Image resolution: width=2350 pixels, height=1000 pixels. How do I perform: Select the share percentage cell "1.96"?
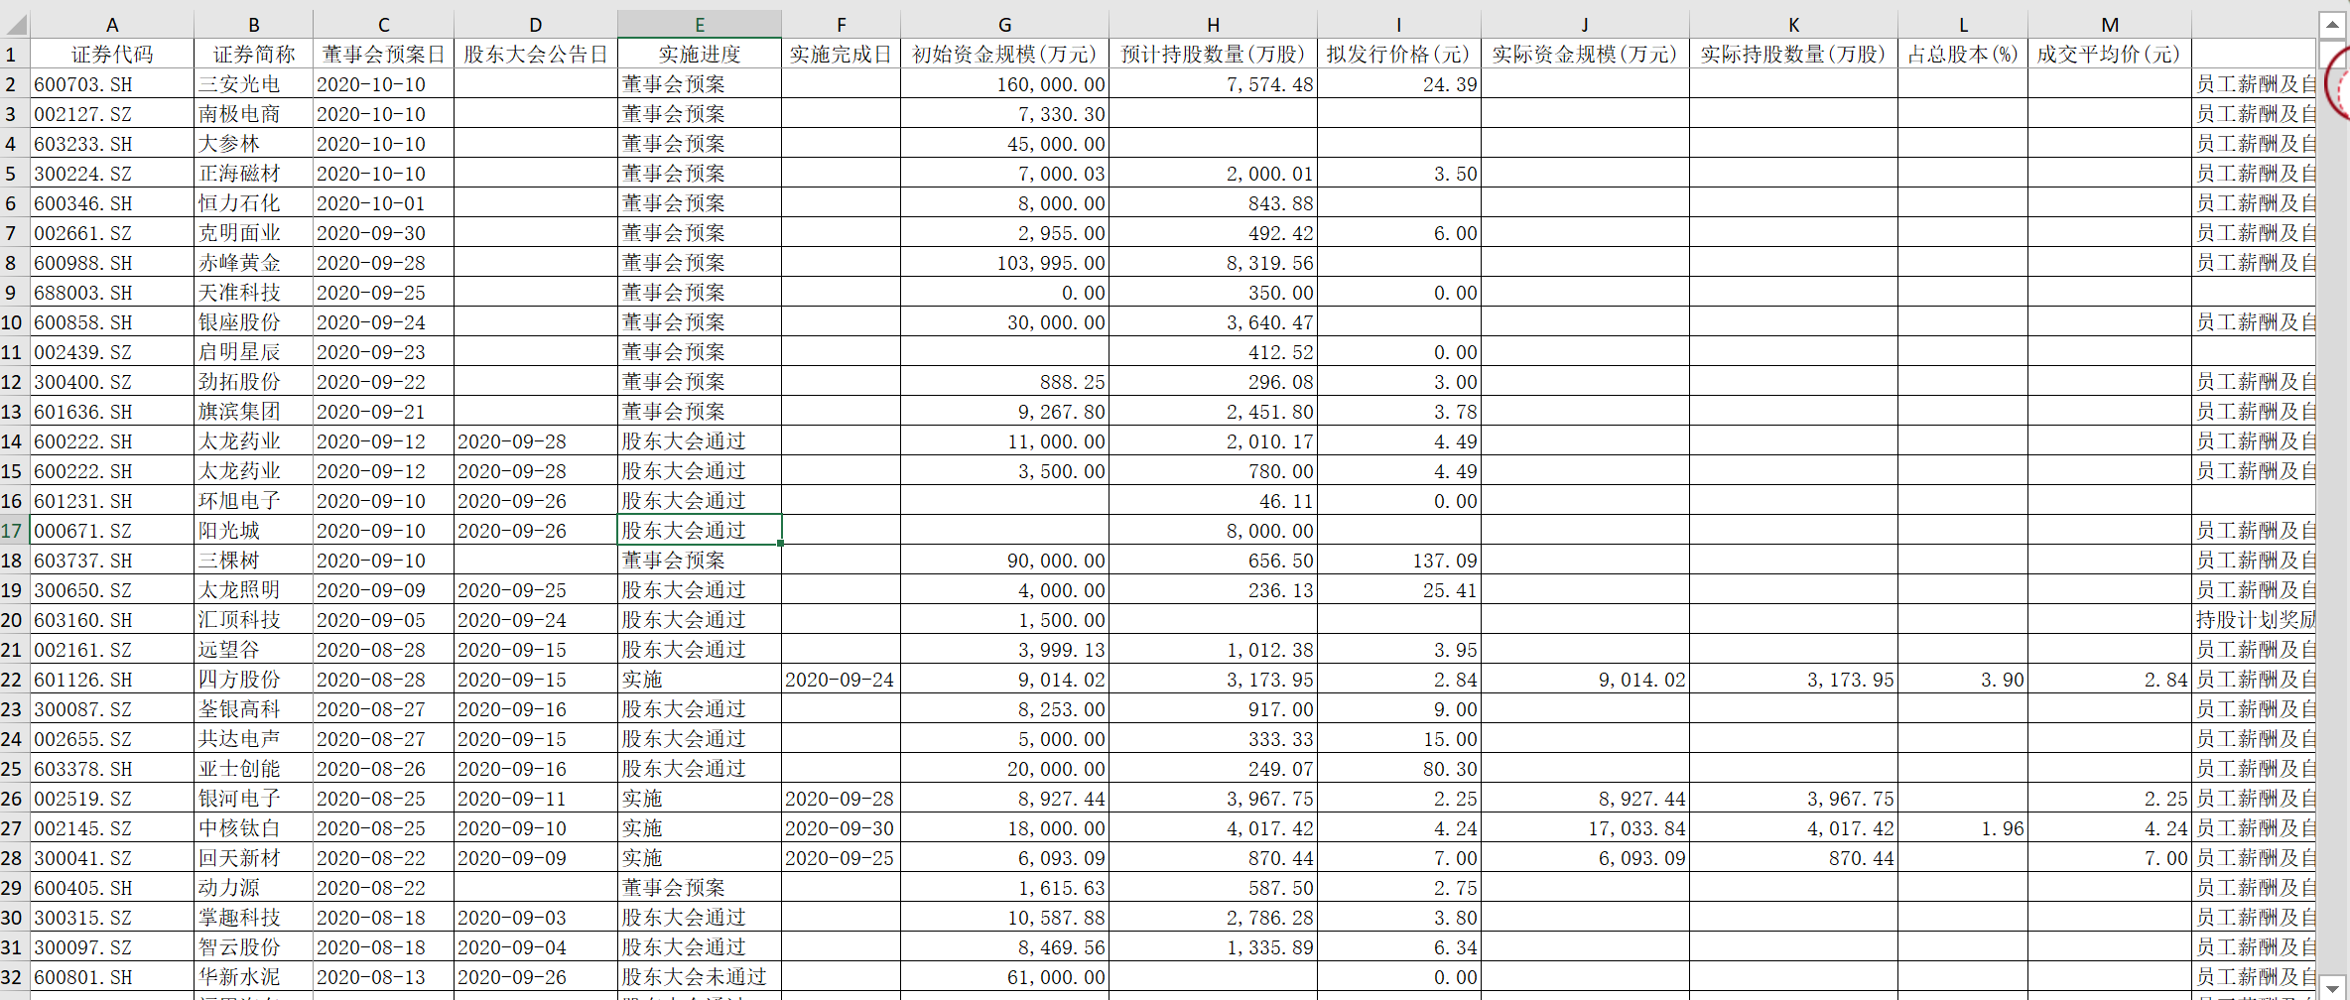pos(1963,827)
